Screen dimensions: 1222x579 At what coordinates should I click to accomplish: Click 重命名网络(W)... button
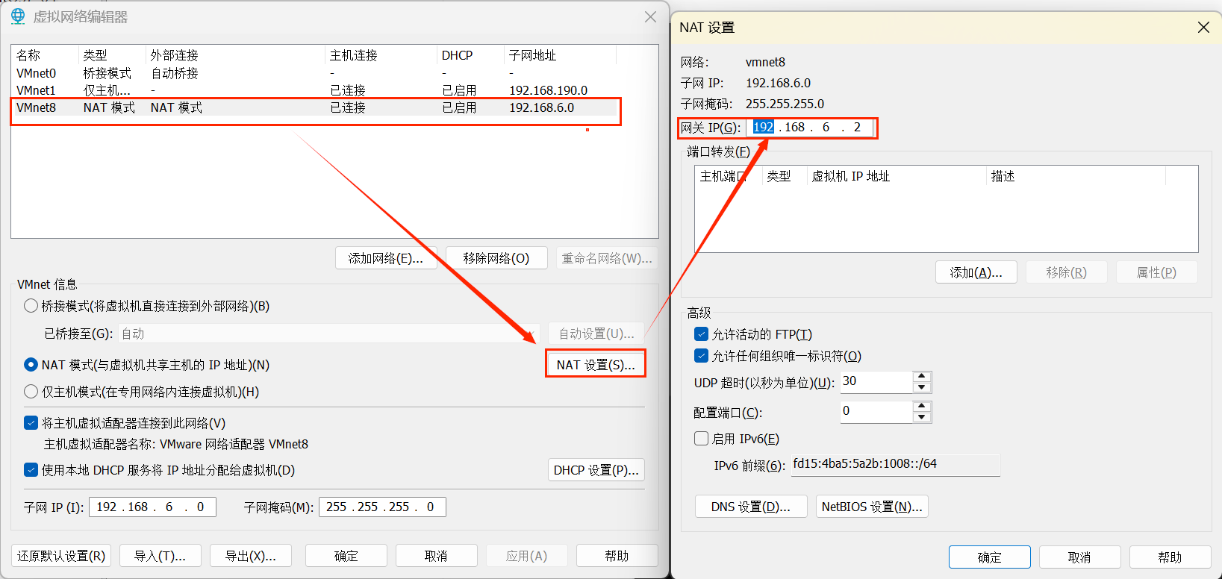[607, 258]
